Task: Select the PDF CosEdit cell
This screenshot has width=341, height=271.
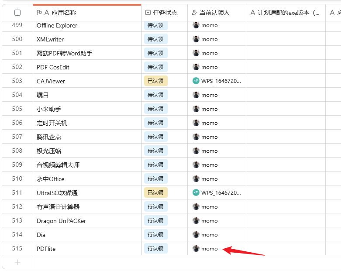Action: 87,67
